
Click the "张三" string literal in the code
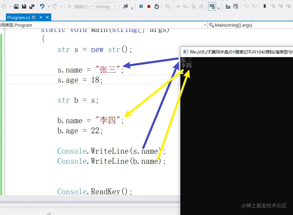[x=107, y=70]
